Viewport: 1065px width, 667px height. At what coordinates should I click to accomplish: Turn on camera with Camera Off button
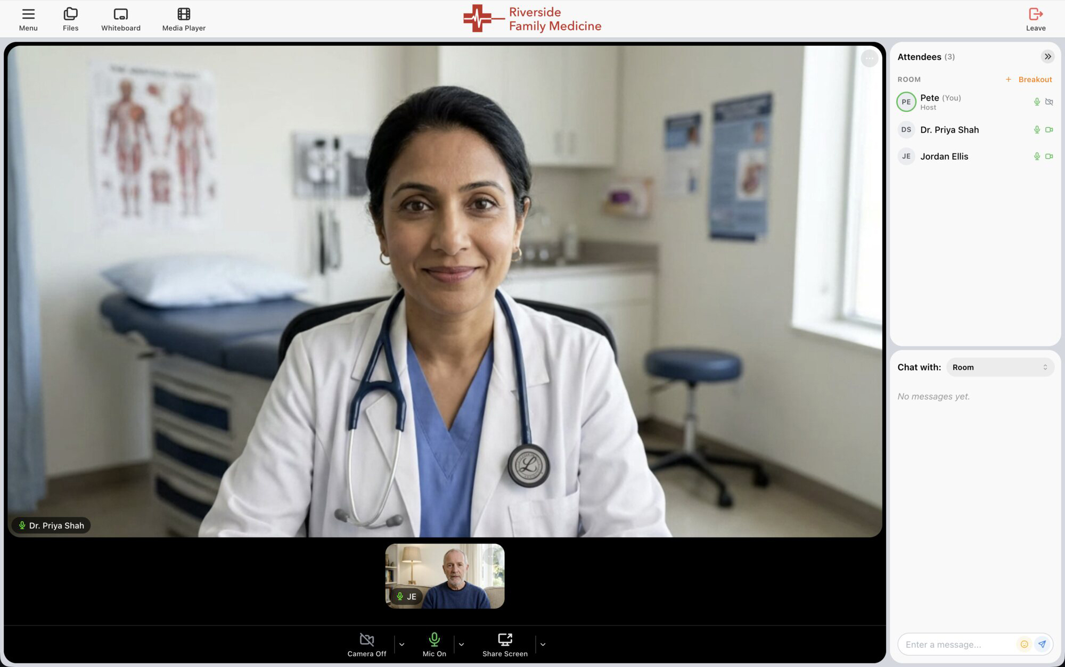[367, 645]
